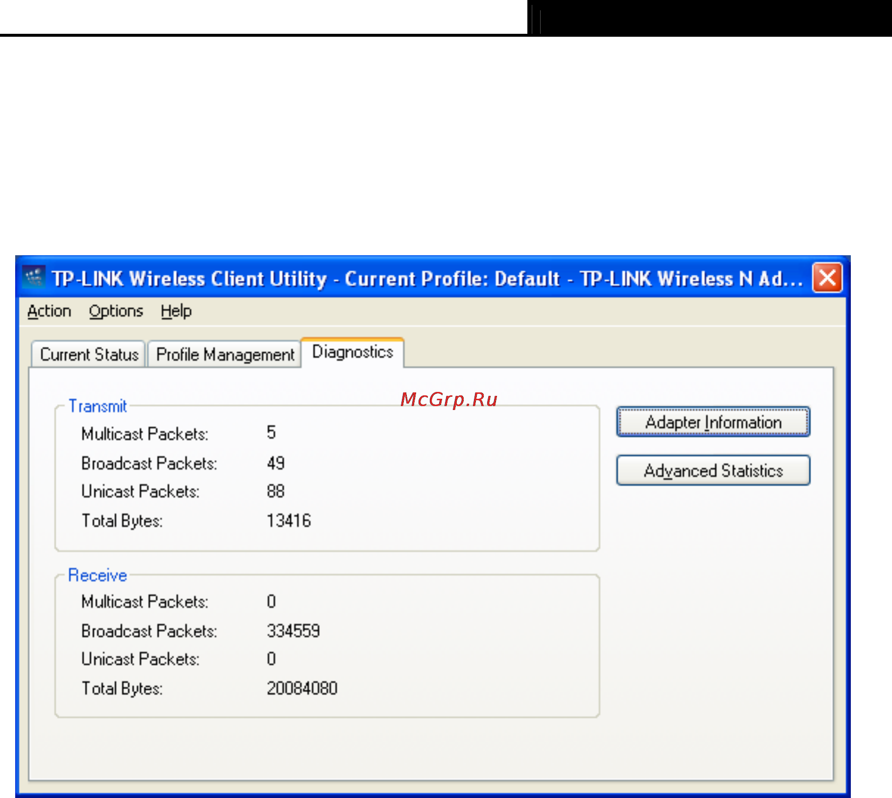Select Transmit Multicast Packets value 5
Screen dimensions: 892x798
272,433
